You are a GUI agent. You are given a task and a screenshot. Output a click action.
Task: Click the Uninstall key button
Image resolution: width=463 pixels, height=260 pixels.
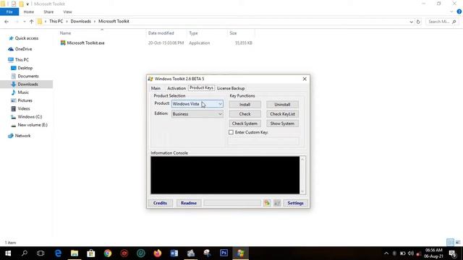pos(282,104)
